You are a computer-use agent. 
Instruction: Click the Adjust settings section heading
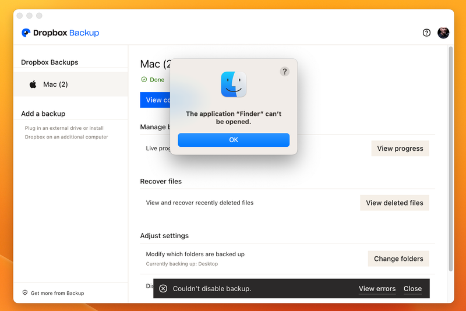coord(164,235)
